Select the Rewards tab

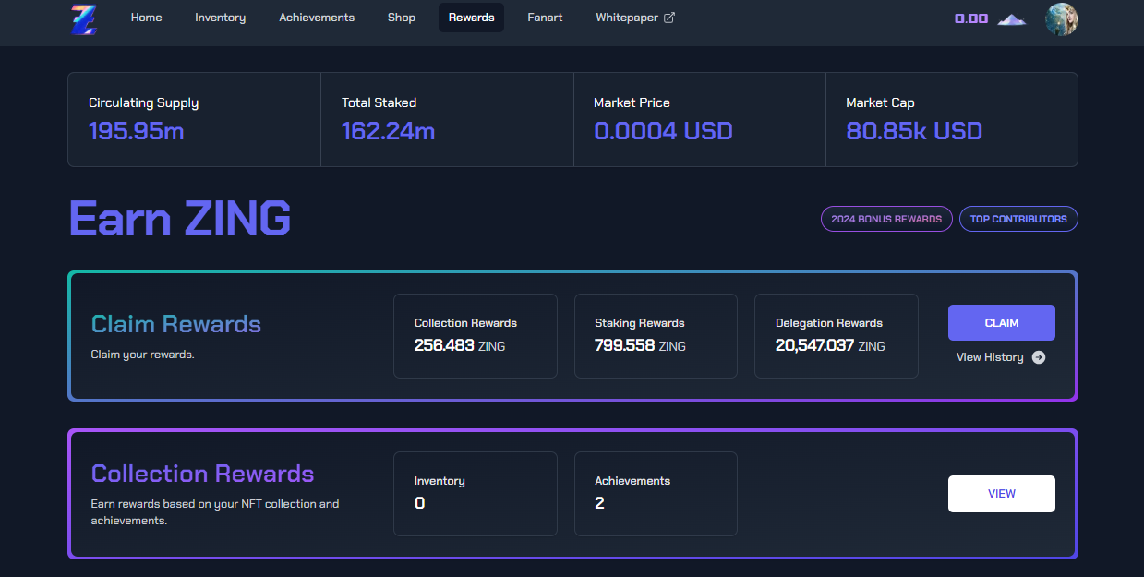[471, 18]
